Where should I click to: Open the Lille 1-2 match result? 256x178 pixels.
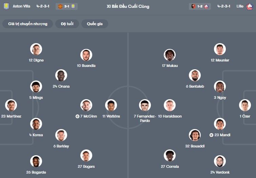pos(200,6)
